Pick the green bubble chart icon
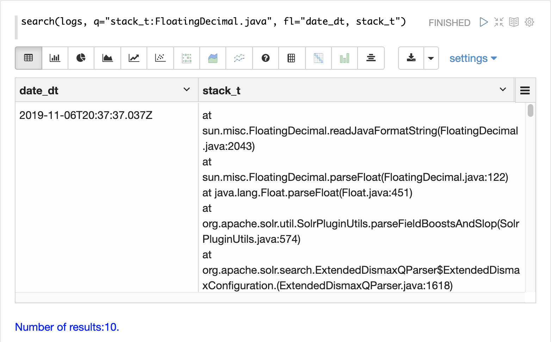Screen dimensions: 551x342 tap(187, 58)
